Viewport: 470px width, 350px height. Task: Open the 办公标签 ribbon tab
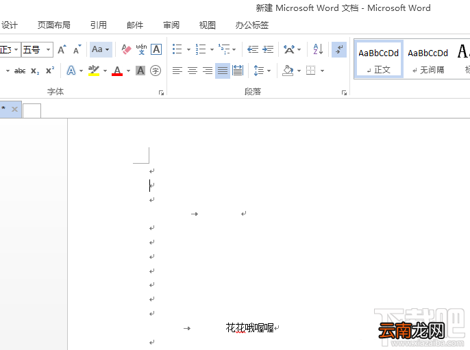coord(252,25)
